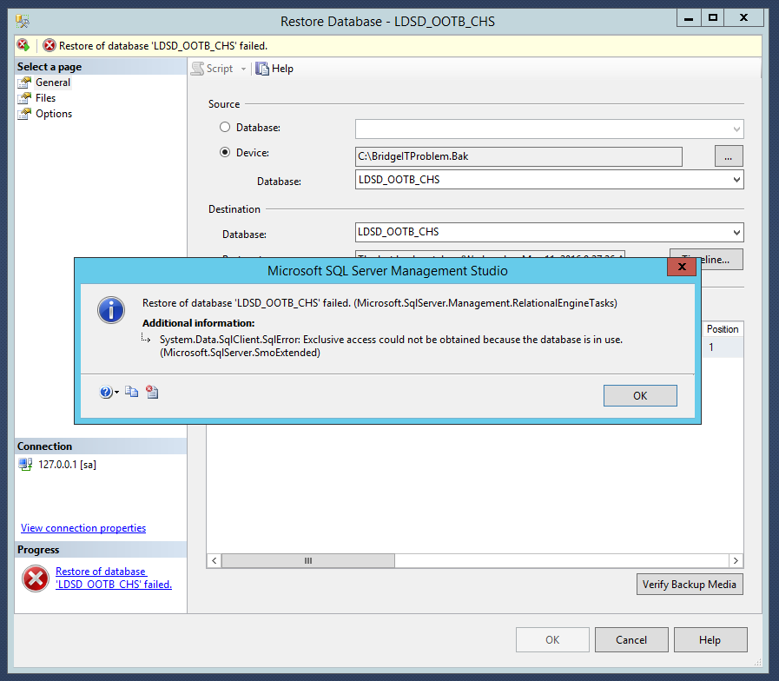Select the Device source radio button
This screenshot has width=779, height=681.
click(225, 153)
